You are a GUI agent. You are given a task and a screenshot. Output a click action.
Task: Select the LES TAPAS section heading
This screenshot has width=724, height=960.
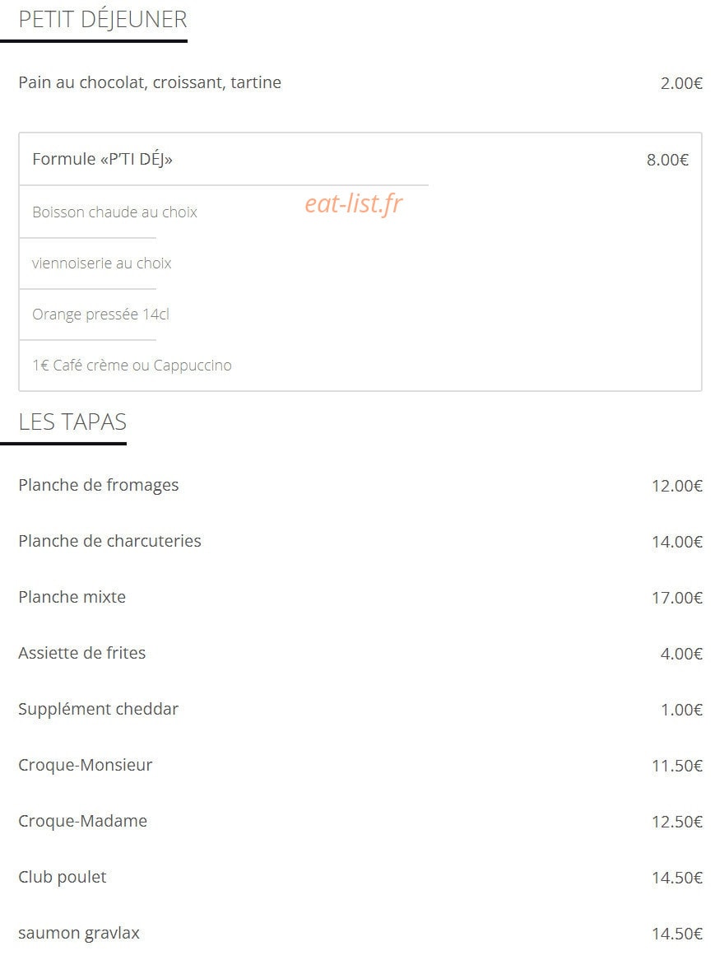click(72, 422)
